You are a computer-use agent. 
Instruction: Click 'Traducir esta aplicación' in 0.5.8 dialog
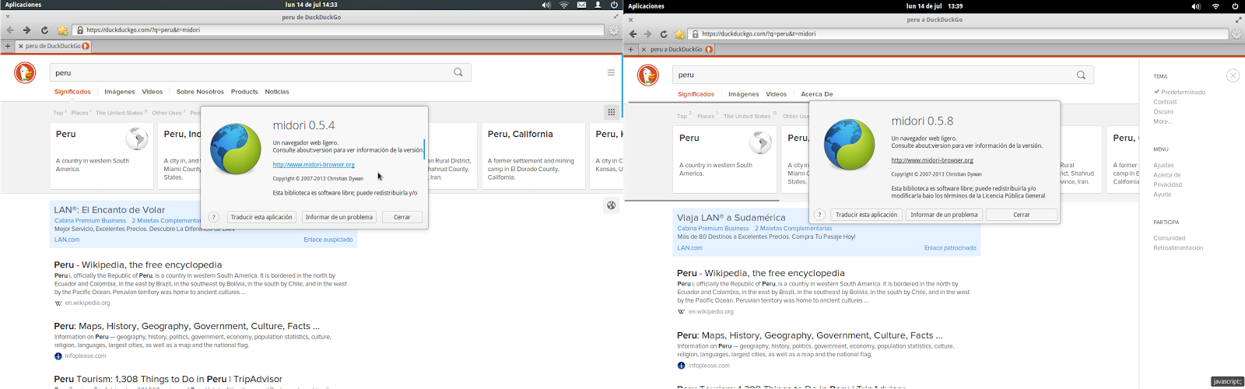tap(866, 215)
